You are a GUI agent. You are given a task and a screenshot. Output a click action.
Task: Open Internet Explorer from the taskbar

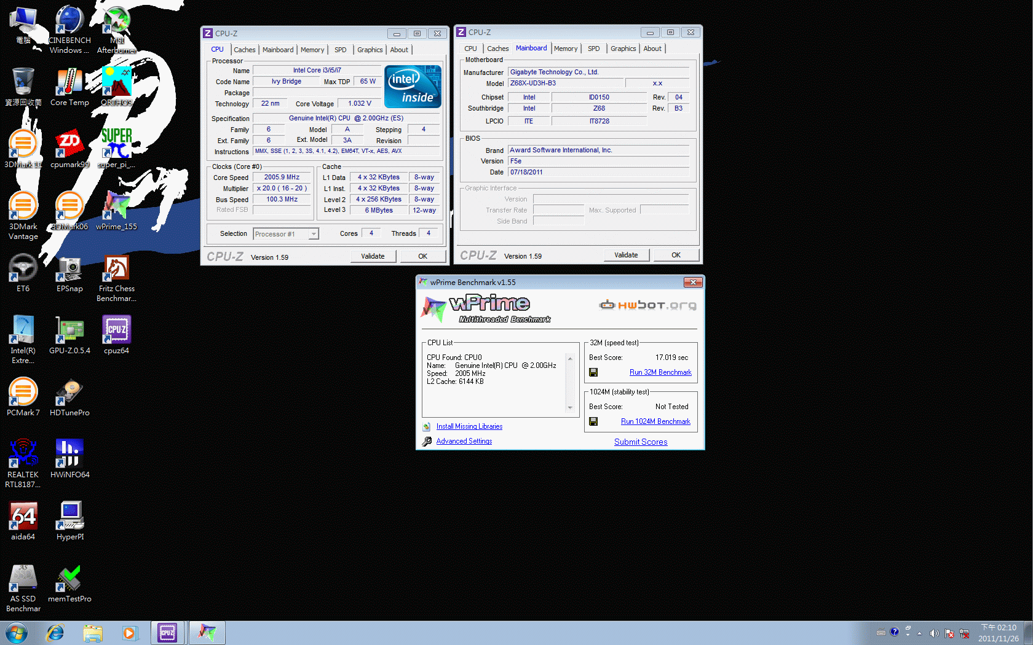coord(55,633)
